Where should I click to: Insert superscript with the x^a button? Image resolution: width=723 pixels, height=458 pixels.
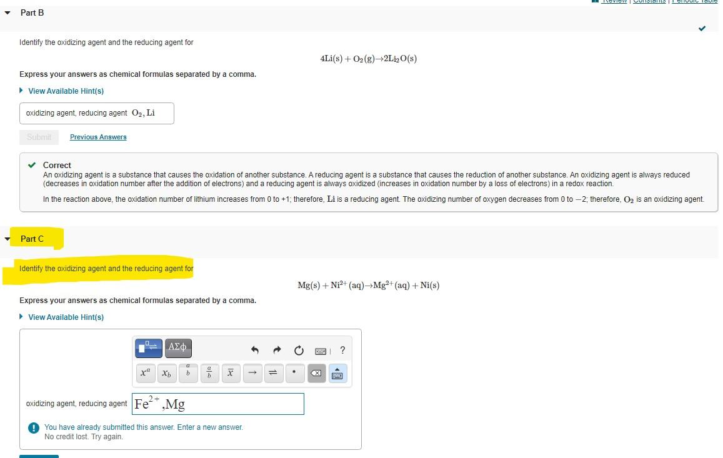[x=145, y=373]
